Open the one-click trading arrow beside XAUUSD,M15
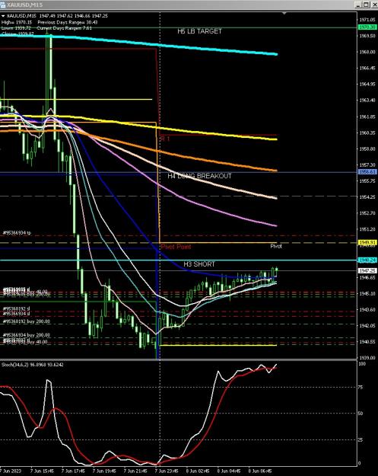 (3, 16)
